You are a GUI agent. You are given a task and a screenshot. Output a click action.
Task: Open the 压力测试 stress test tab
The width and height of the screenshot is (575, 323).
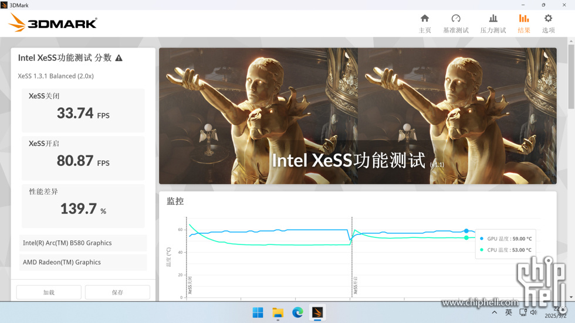[x=493, y=23]
